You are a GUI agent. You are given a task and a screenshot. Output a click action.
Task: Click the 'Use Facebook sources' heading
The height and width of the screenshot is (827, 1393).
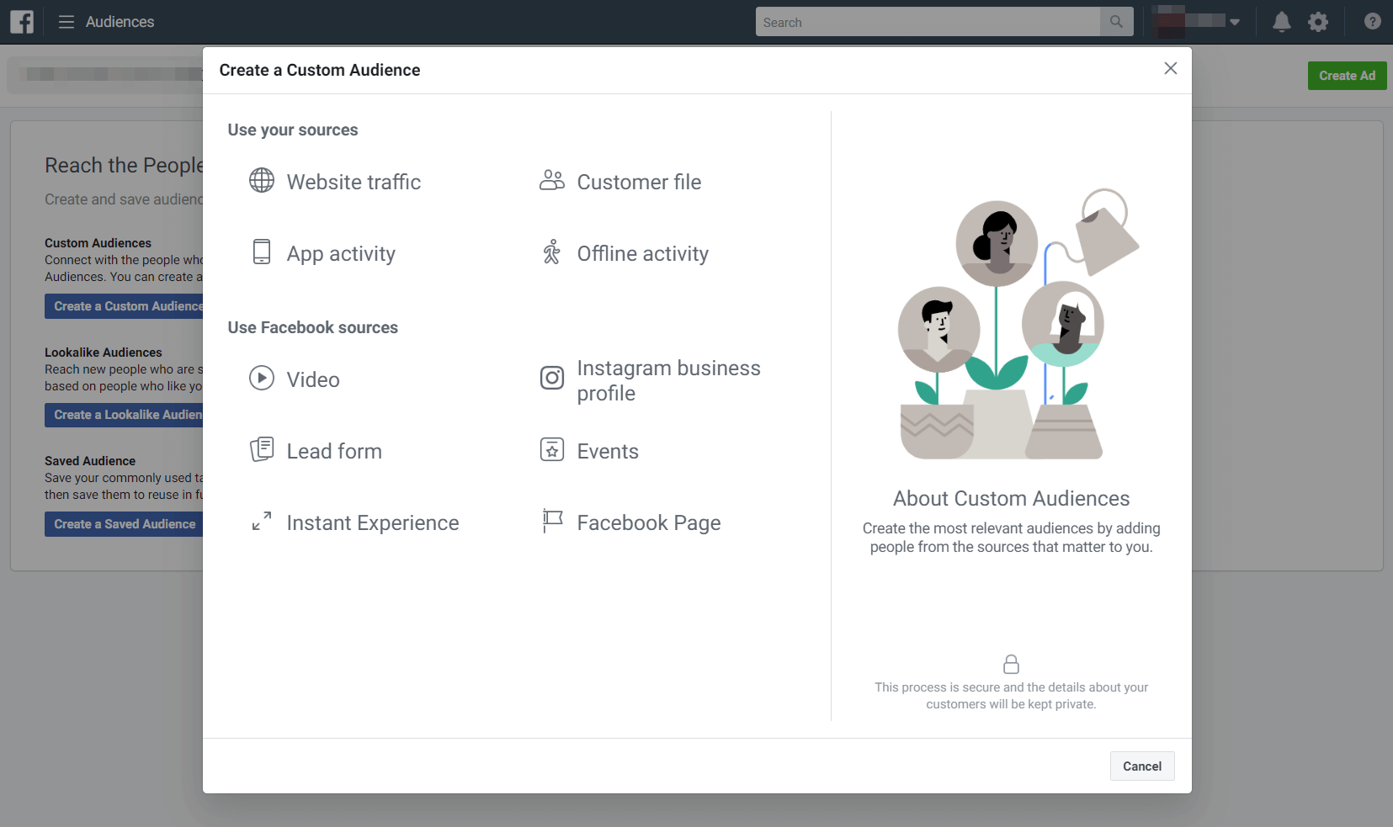point(313,327)
